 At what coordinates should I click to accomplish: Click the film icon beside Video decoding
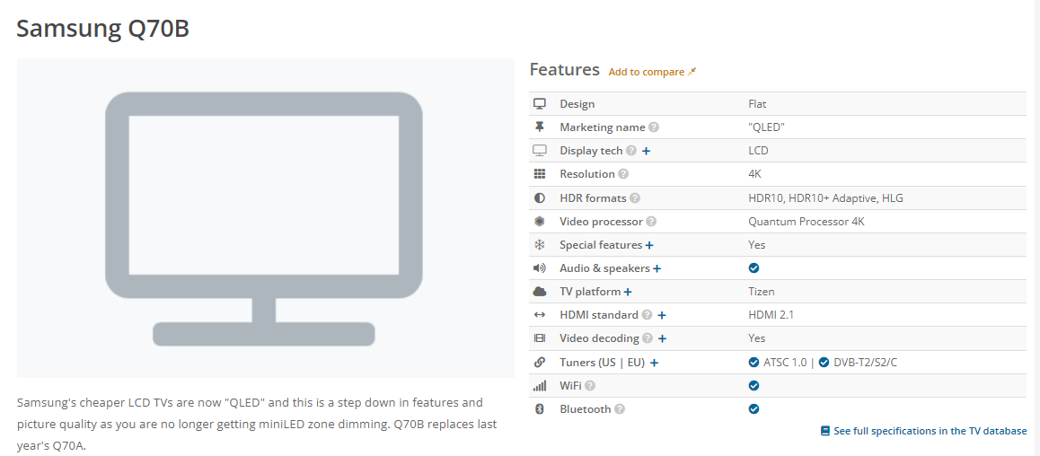coord(539,338)
